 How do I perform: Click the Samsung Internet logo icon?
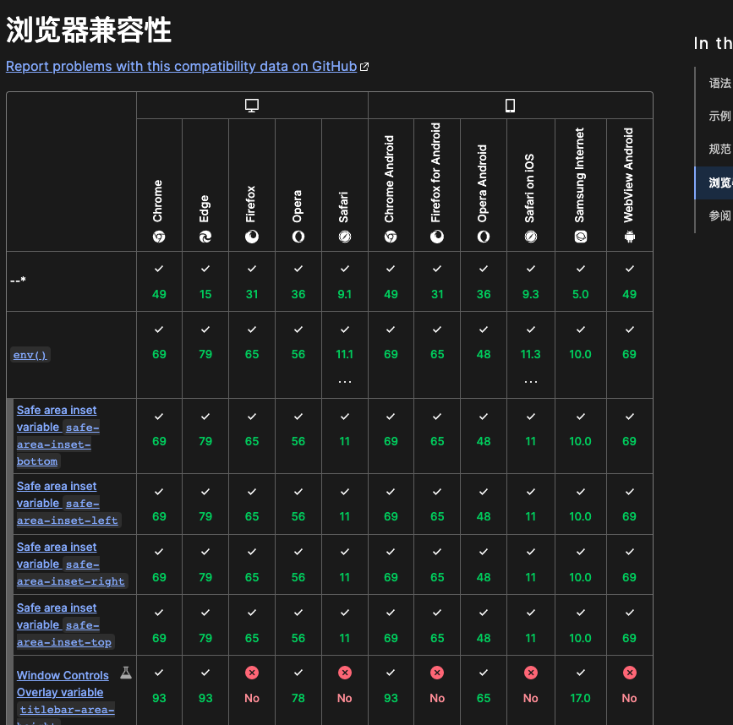coord(581,237)
